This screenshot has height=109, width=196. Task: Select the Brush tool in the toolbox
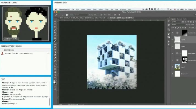point(55,41)
